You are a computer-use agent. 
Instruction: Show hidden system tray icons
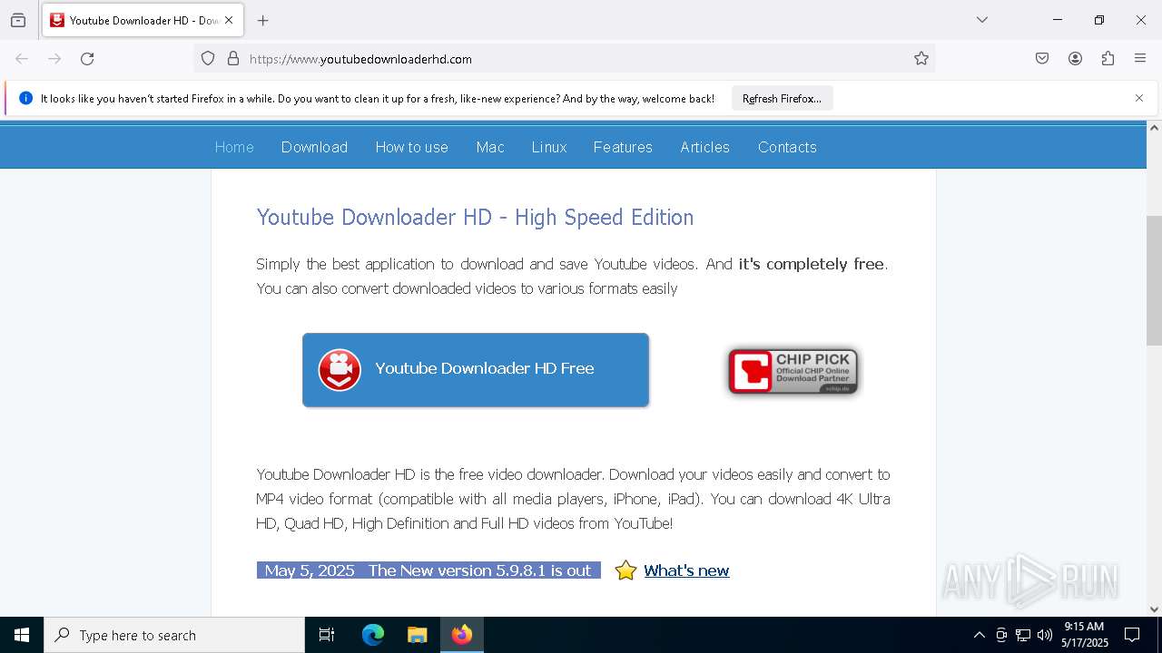point(979,635)
